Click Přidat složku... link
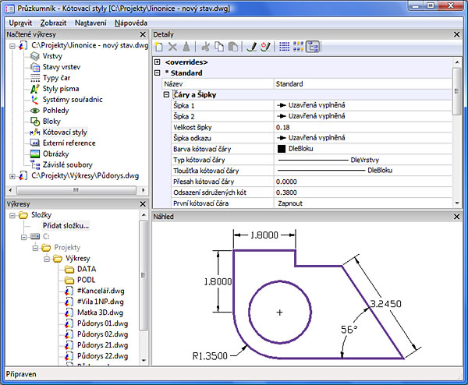The width and height of the screenshot is (468, 385). [x=66, y=225]
